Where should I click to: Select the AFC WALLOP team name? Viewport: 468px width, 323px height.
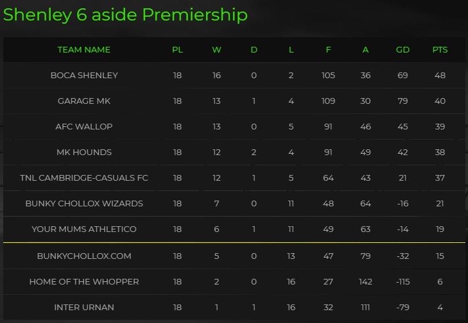tap(84, 127)
